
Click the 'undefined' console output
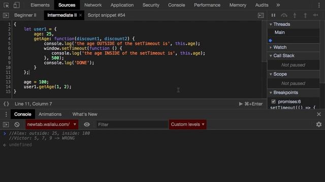coord(20,145)
